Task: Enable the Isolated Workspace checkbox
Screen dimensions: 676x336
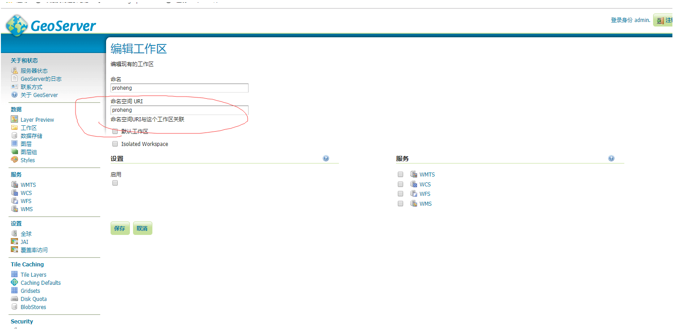Action: (x=115, y=144)
